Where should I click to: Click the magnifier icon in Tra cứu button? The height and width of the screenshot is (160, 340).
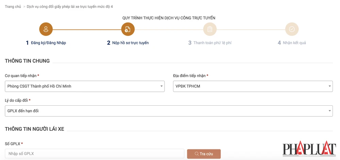tap(197, 154)
